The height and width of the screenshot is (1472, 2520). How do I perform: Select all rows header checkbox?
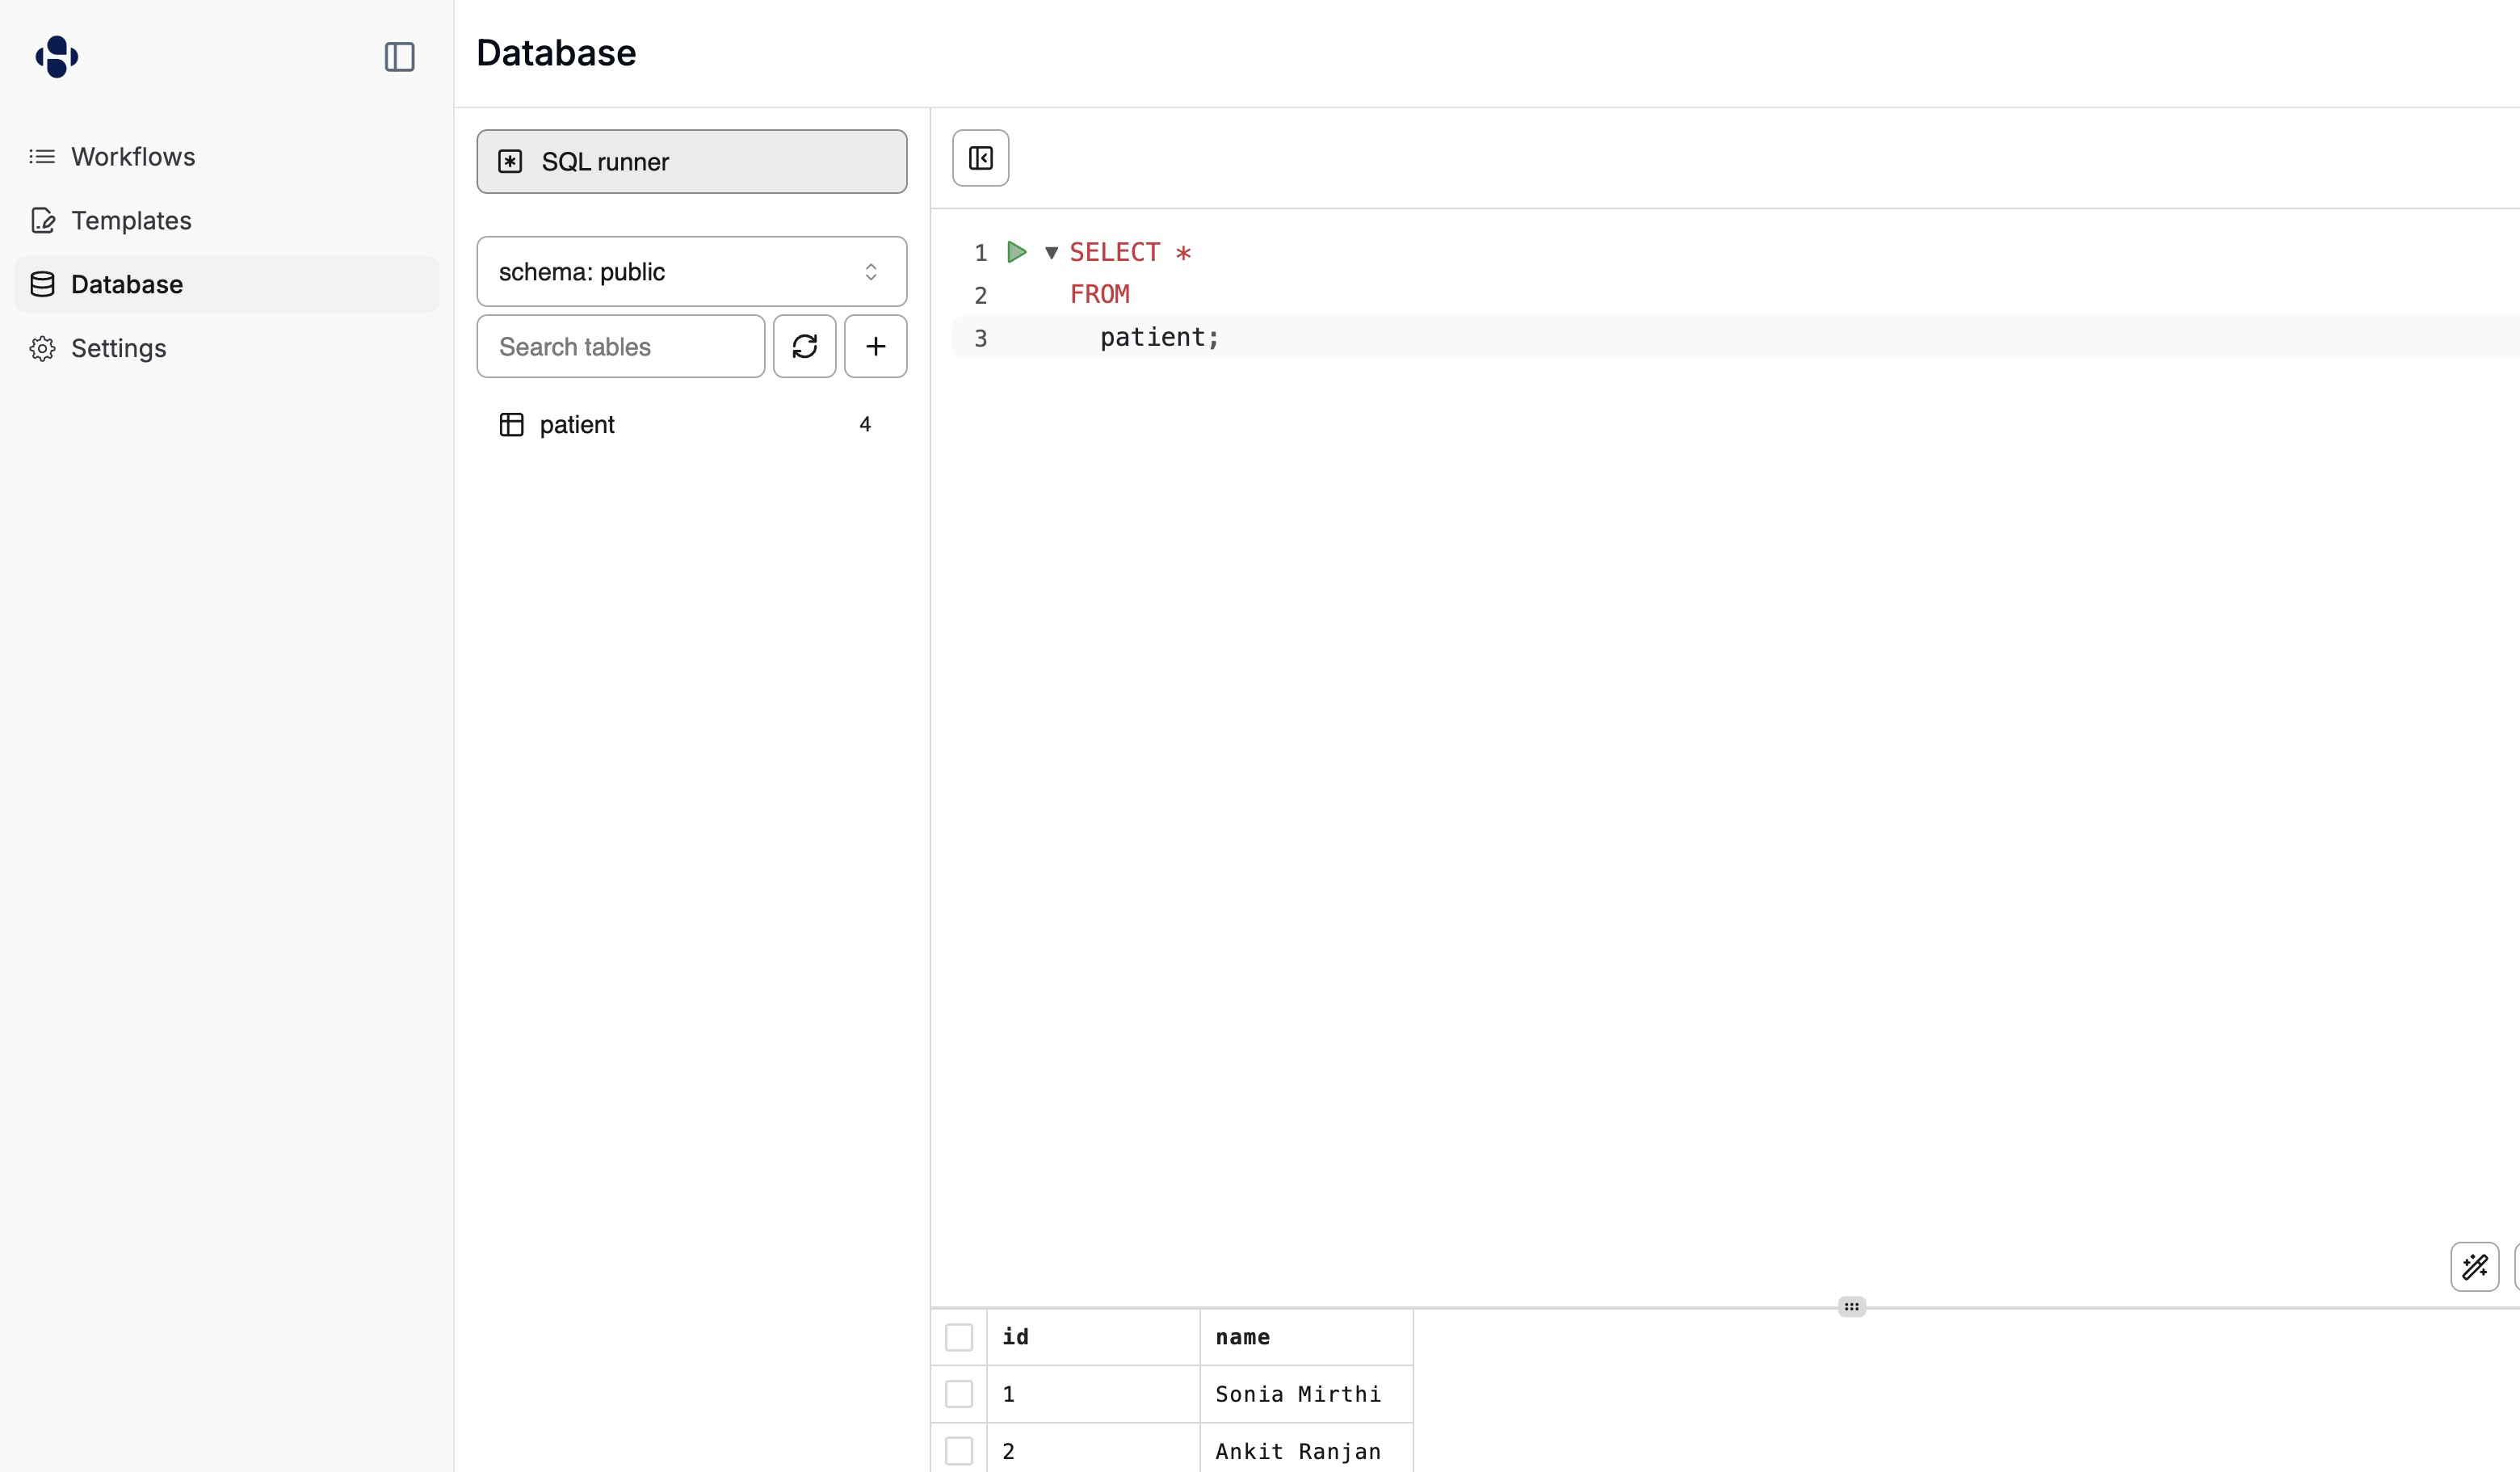point(958,1337)
